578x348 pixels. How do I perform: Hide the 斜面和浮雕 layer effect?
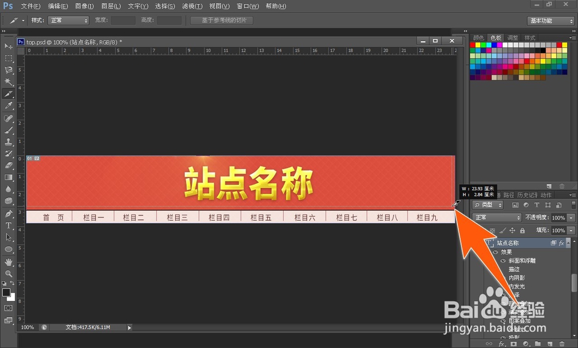click(503, 261)
